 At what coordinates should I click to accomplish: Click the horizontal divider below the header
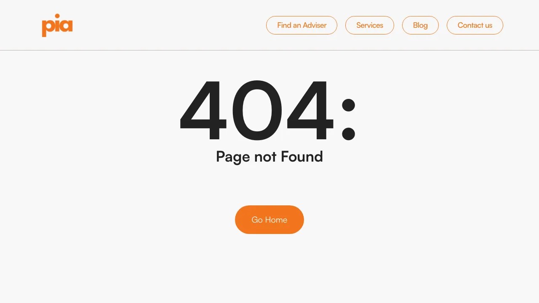pos(269,50)
